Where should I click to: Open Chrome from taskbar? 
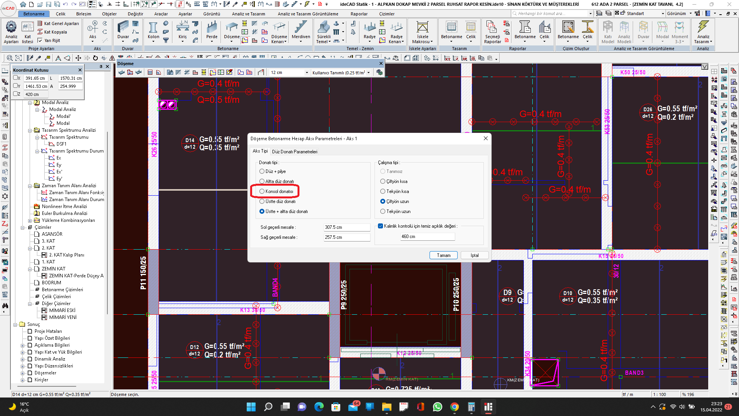(454, 407)
